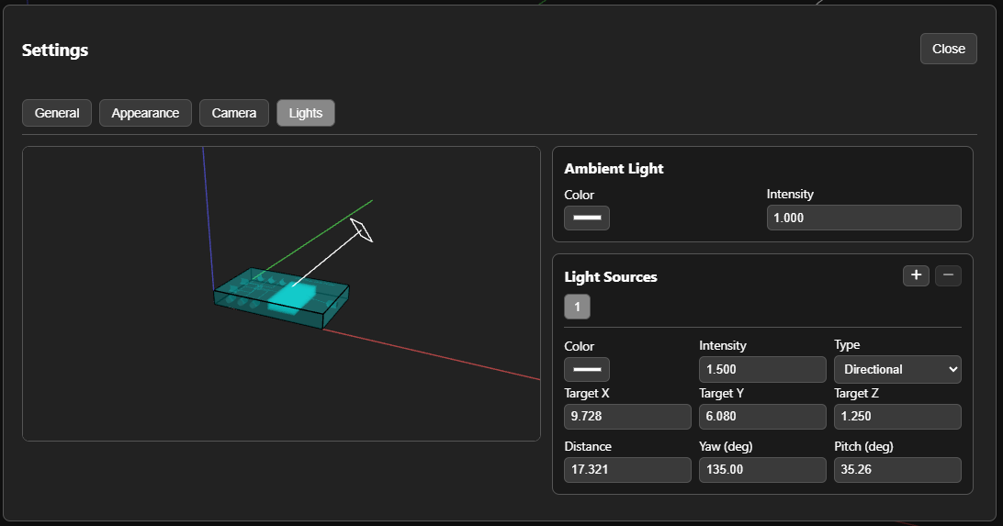Screen dimensions: 1003x526
Task: Select light source 1 button
Action: (577, 307)
